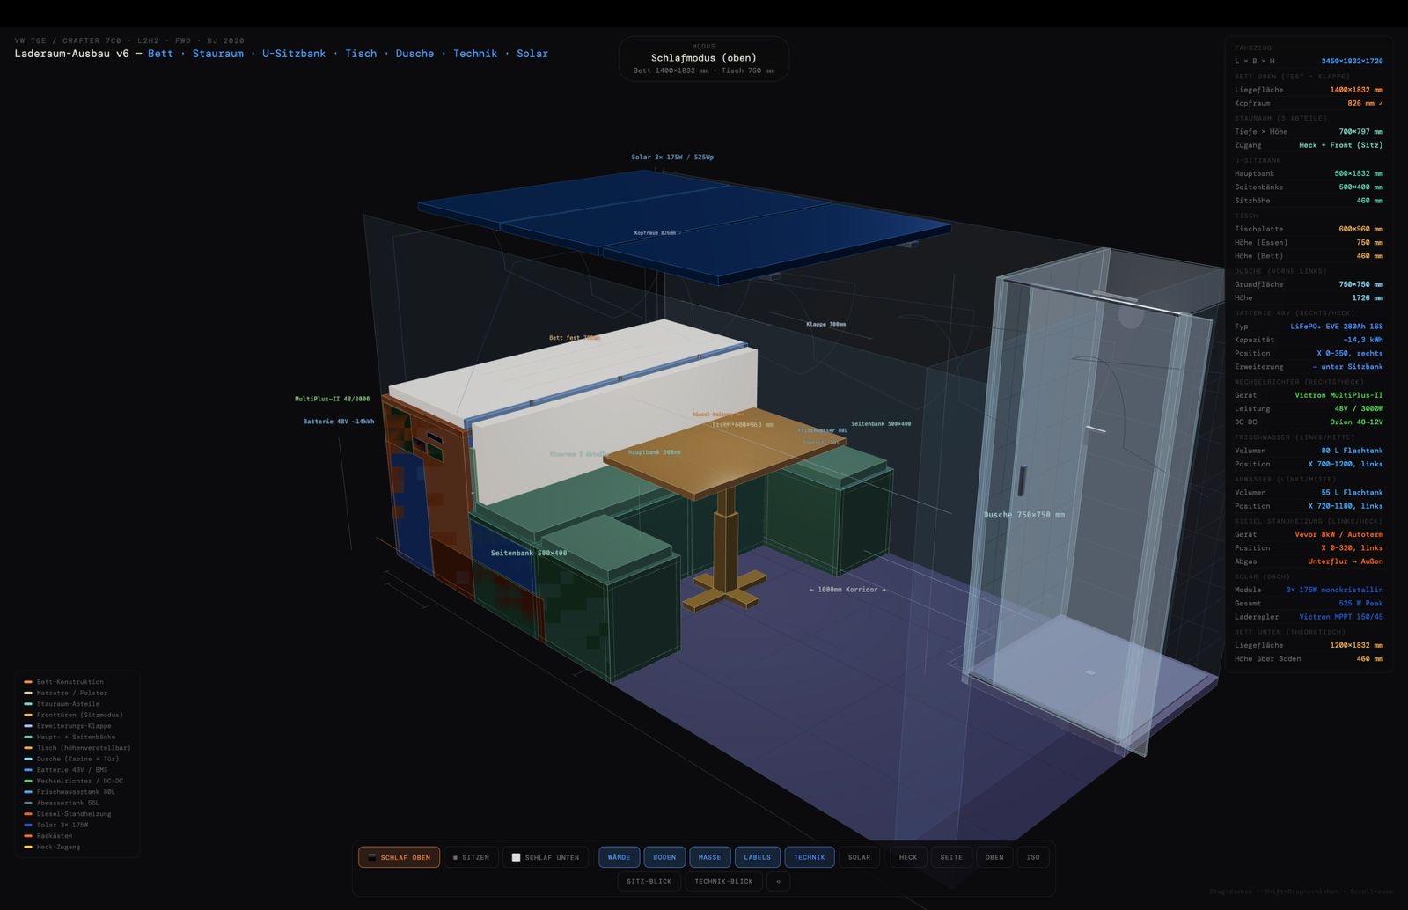Click the small circle reset icon
1408x910 pixels.
(778, 881)
